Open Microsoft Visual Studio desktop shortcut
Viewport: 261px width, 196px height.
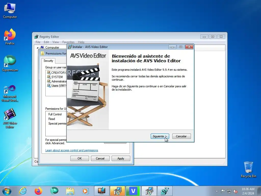click(10, 93)
